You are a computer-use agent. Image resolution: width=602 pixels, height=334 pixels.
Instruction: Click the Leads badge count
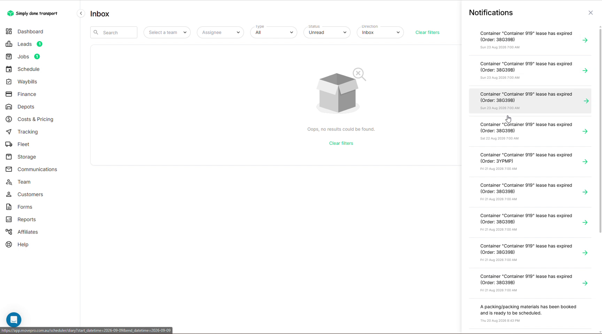point(40,44)
